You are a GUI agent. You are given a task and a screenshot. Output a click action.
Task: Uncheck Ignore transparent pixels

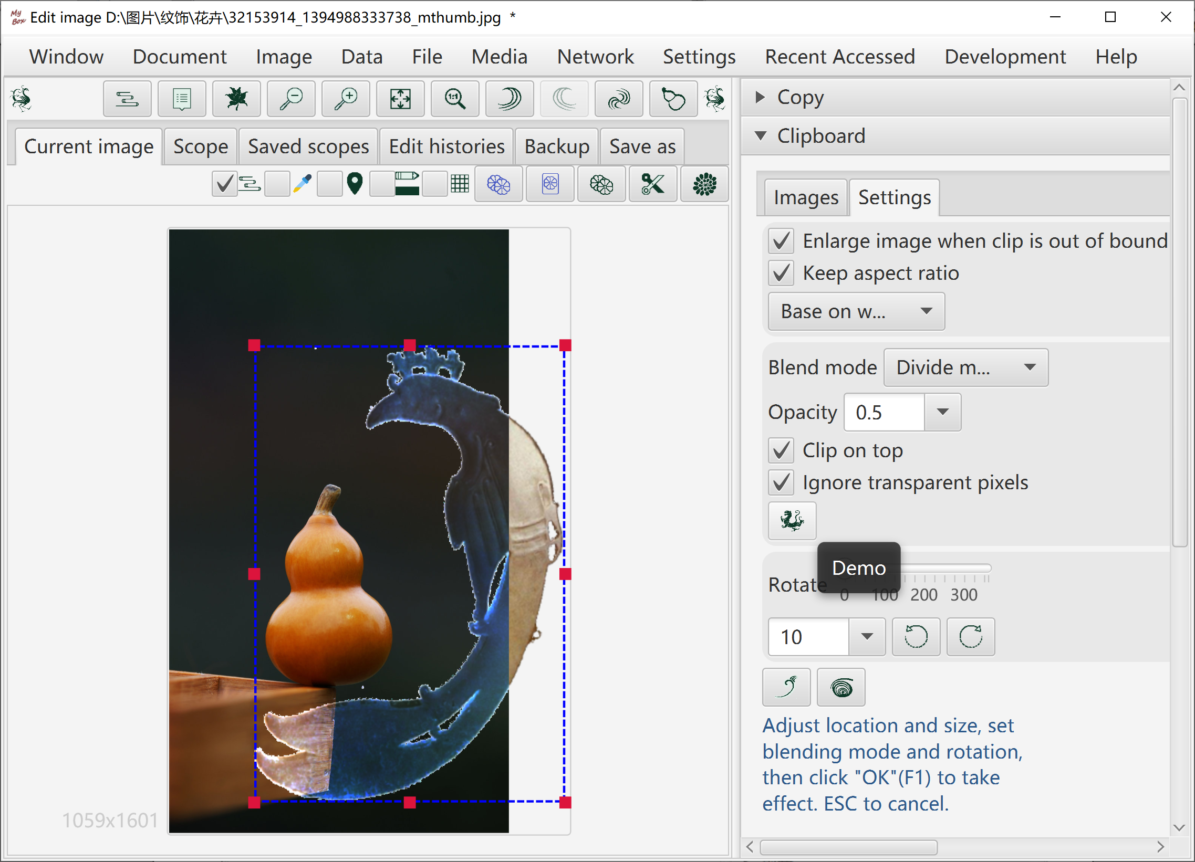point(782,483)
